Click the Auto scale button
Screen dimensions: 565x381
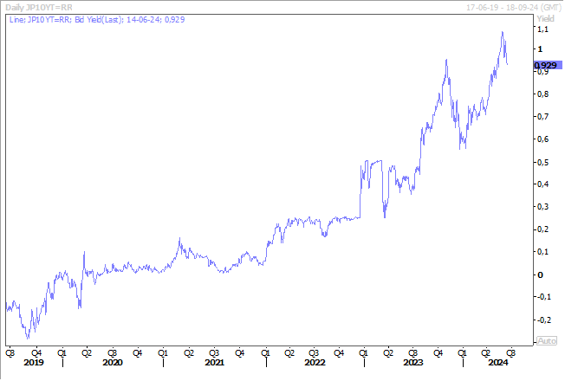[546, 340]
